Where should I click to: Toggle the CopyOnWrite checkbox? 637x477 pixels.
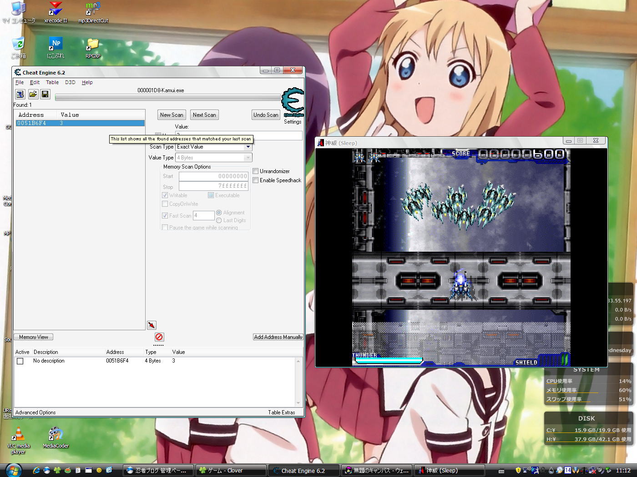(x=165, y=204)
